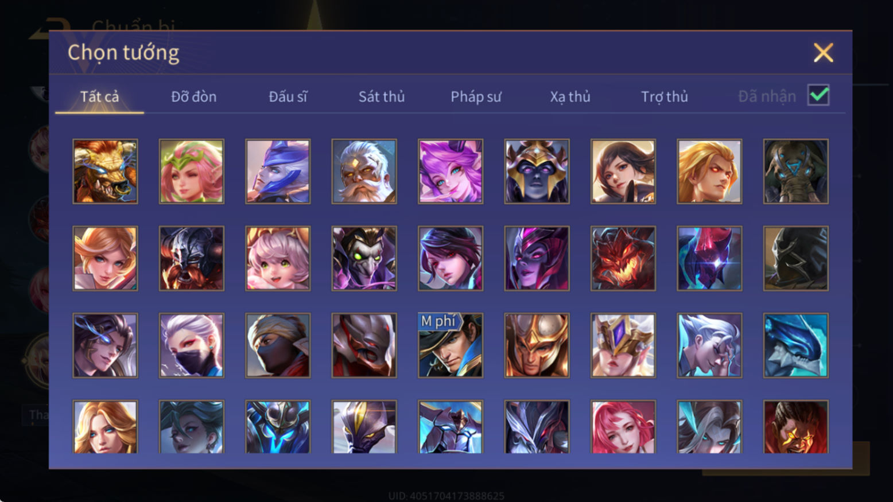Select the golden spartan helmet warrior hero
This screenshot has height=502, width=893.
[x=537, y=345]
